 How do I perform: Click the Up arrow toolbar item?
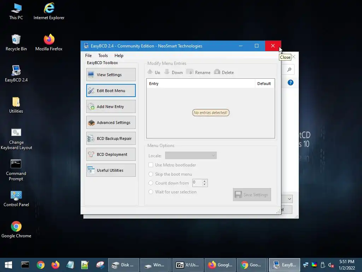click(x=154, y=72)
